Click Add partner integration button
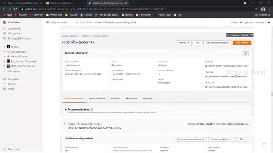The width and height of the screenshot is (273, 153). coord(218,42)
